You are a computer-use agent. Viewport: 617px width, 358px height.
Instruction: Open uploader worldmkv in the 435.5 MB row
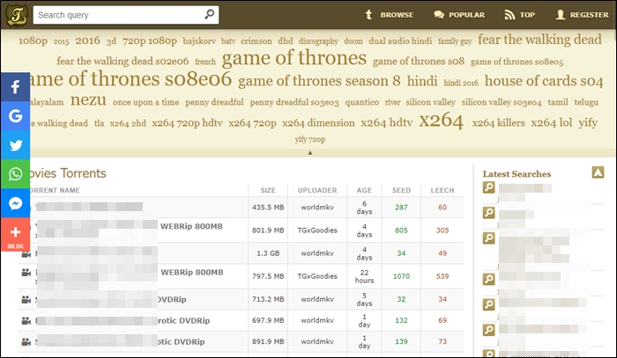point(317,208)
